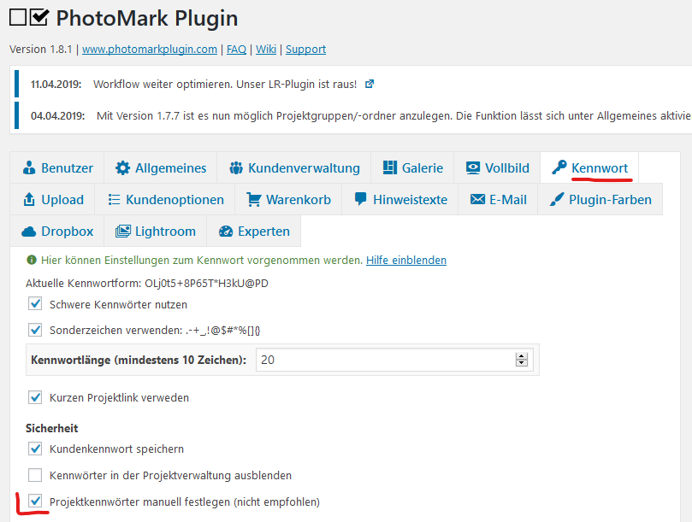Viewport: 692px width, 522px height.
Task: Click the Kennwortlänge number input field
Action: [385, 361]
